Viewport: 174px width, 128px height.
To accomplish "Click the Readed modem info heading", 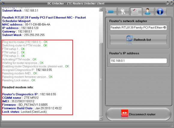I will 18,87.
